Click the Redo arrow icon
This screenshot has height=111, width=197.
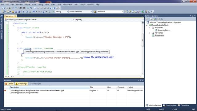click(39, 12)
